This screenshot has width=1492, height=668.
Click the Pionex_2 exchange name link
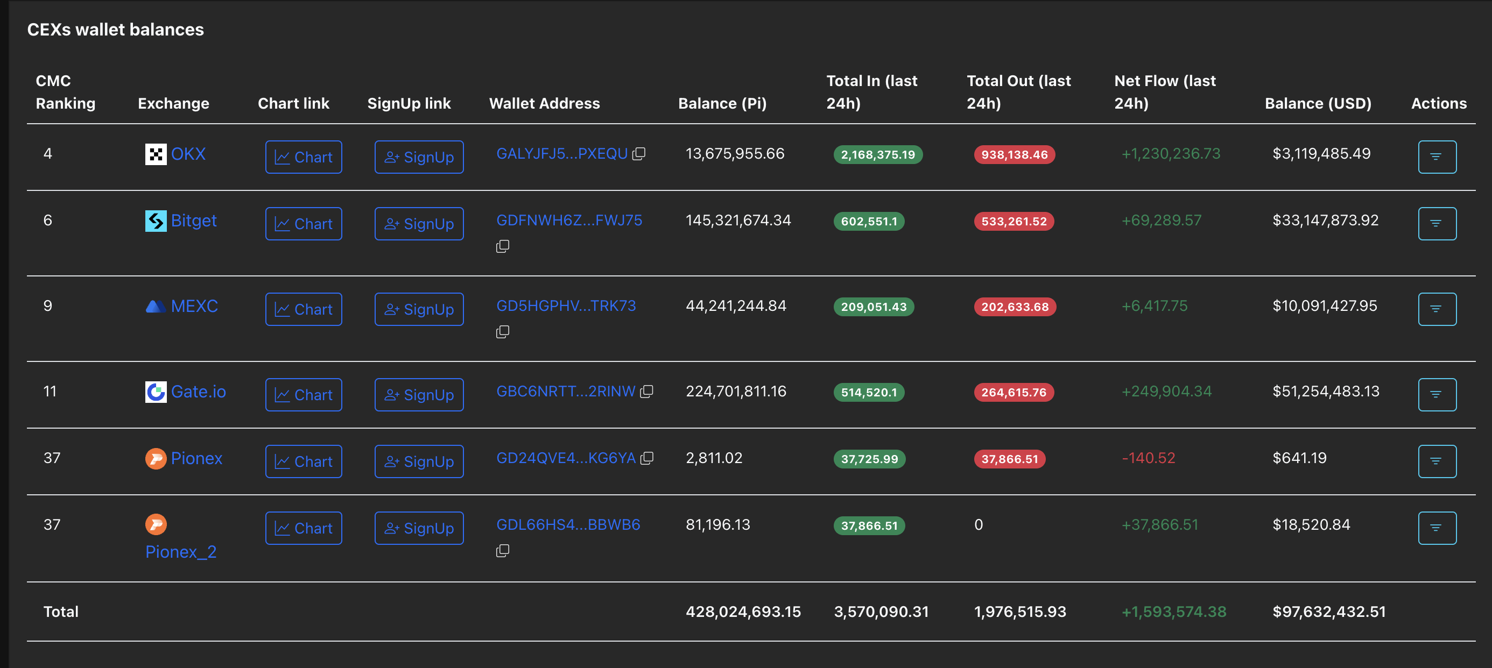[180, 551]
